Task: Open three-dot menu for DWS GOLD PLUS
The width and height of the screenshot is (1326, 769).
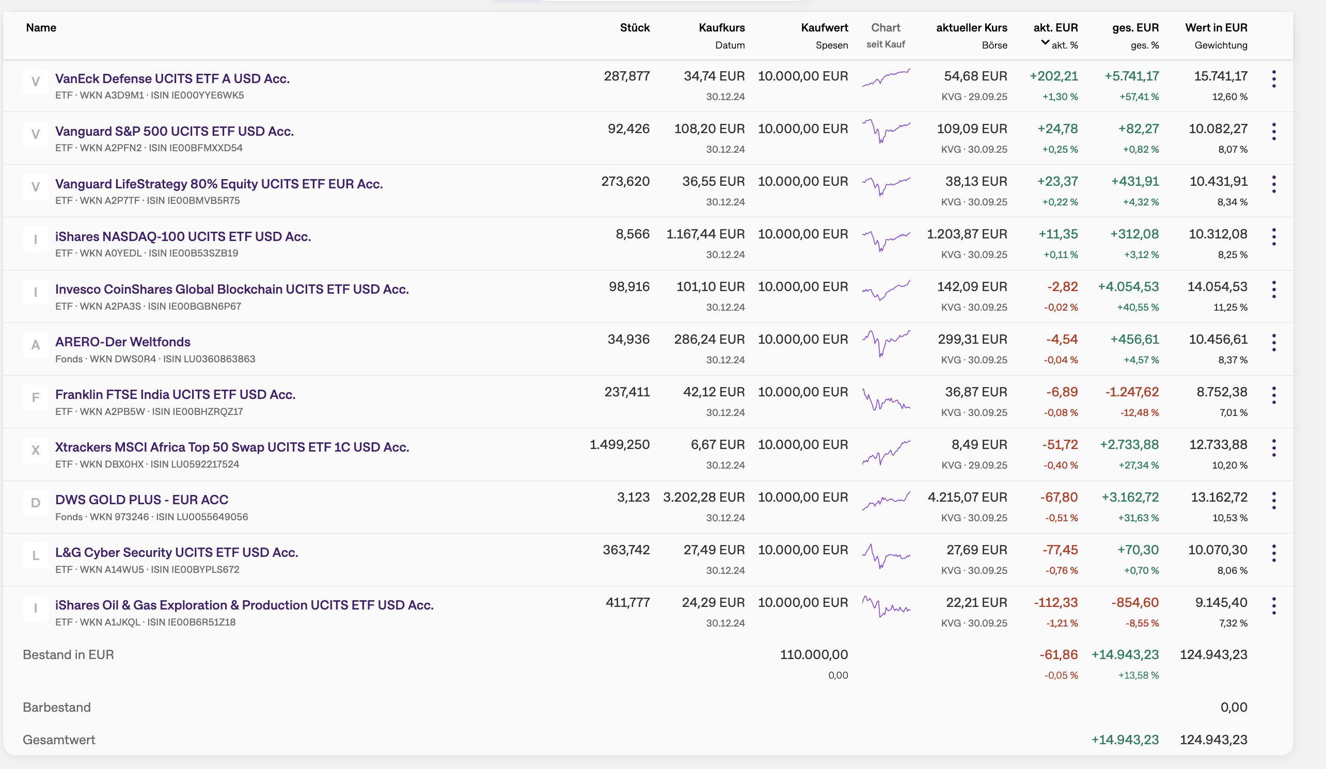Action: coord(1273,500)
